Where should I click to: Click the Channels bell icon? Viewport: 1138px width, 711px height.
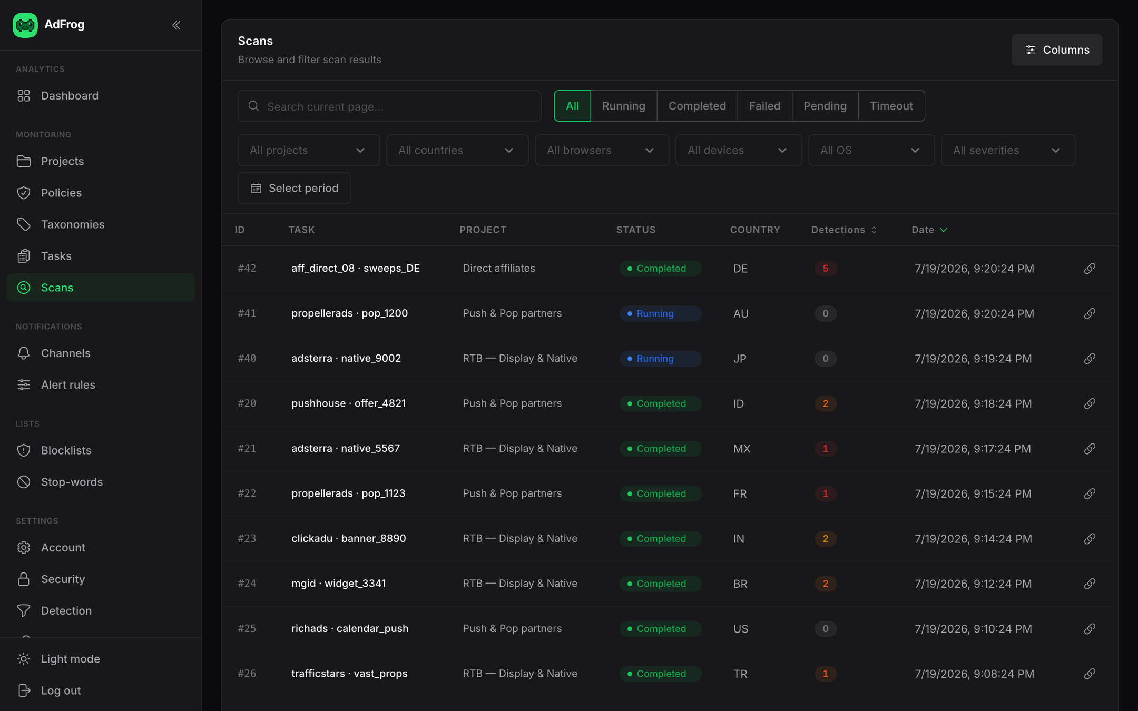coord(24,353)
